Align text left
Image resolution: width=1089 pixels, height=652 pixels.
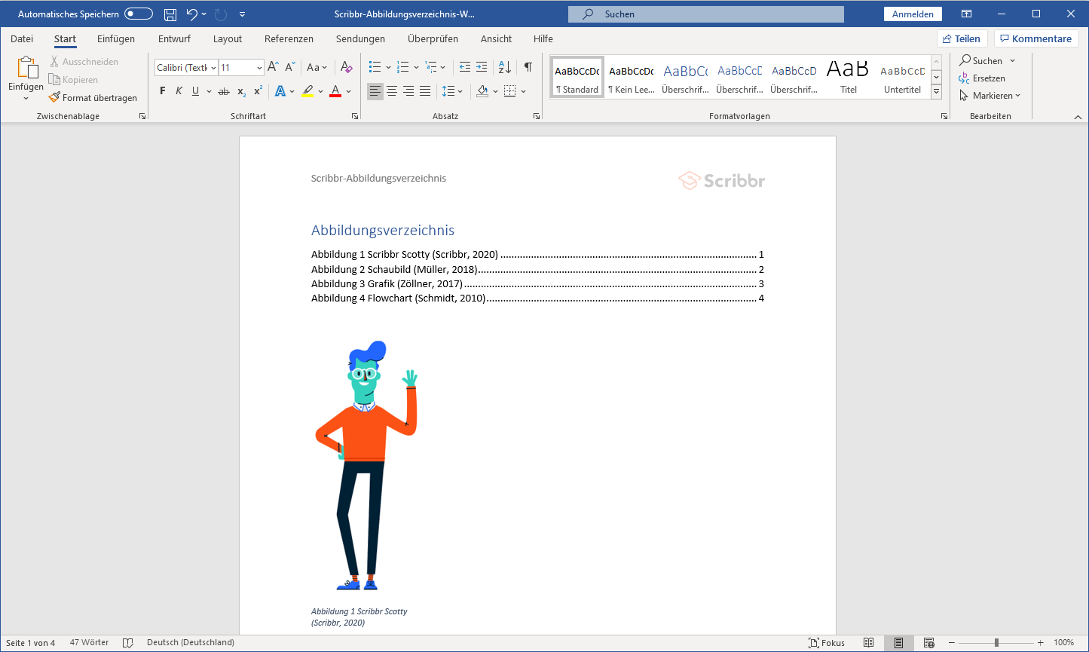click(375, 91)
